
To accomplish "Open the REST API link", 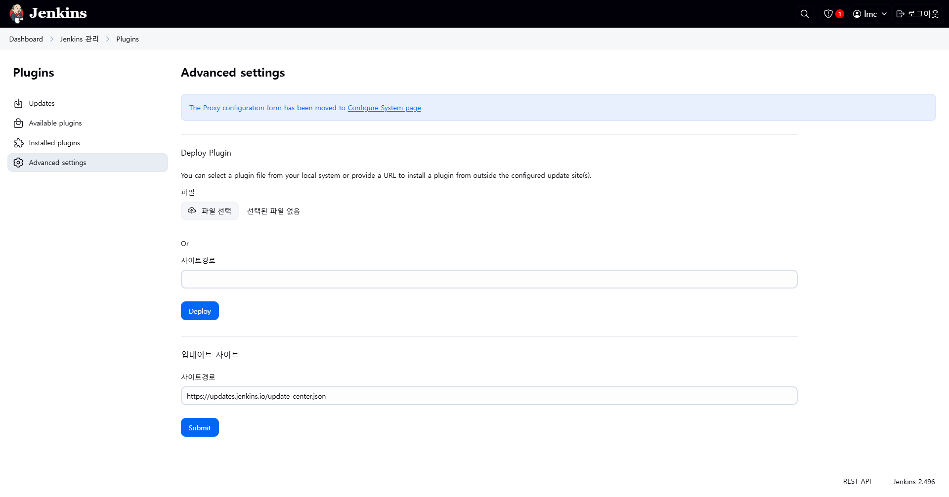I will click(x=857, y=481).
